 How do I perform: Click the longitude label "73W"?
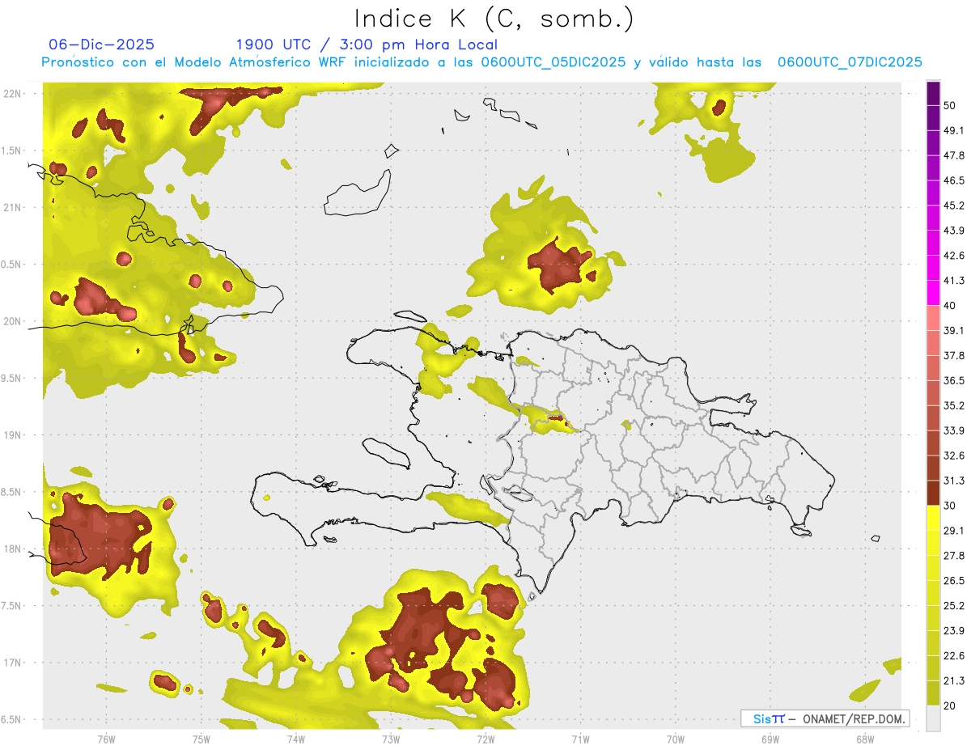pyautogui.click(x=390, y=739)
